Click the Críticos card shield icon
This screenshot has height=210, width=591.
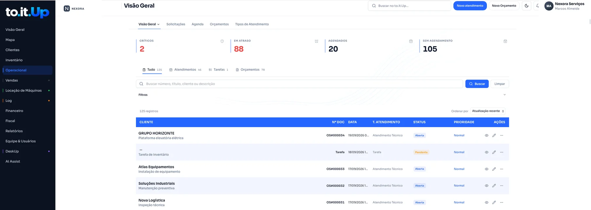(x=222, y=41)
